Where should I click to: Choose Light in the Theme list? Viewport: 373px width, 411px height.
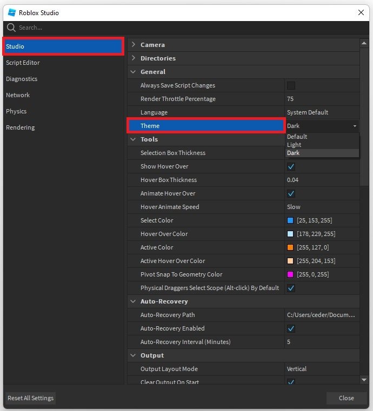tap(322, 145)
